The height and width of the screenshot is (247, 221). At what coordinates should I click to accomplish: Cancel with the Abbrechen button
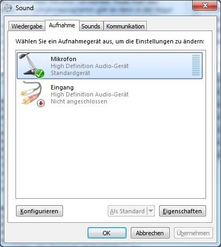[x=150, y=233]
